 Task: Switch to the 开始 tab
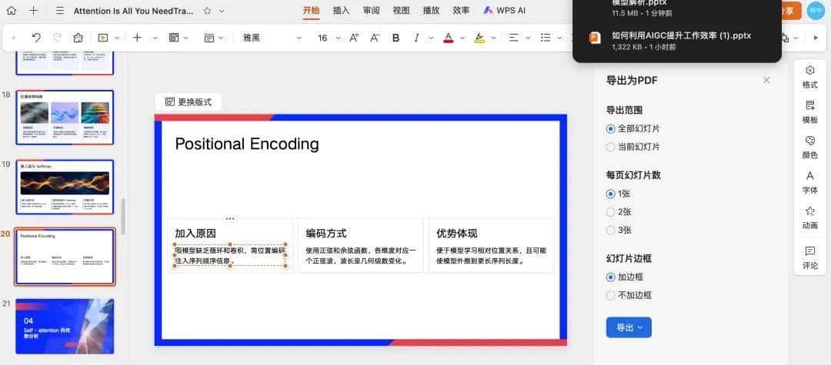pos(311,11)
